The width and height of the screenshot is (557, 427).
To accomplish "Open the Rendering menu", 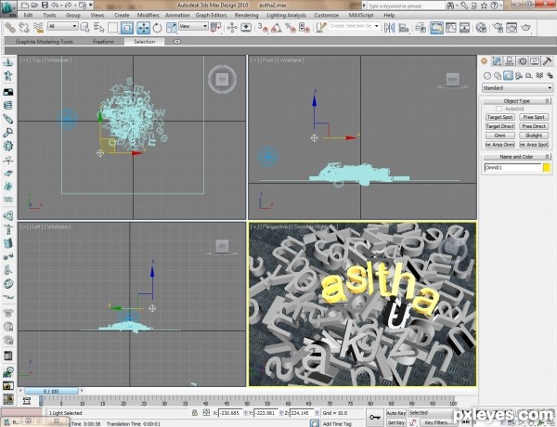I will [x=246, y=15].
